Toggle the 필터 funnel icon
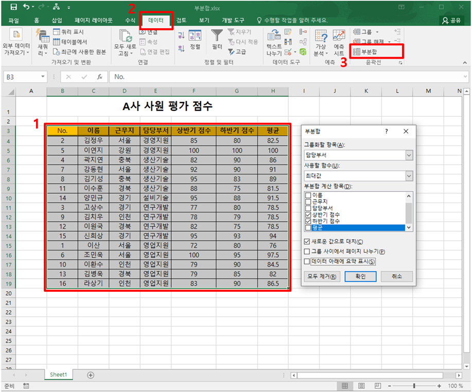Viewport: 472px width, 392px height. coord(217,35)
